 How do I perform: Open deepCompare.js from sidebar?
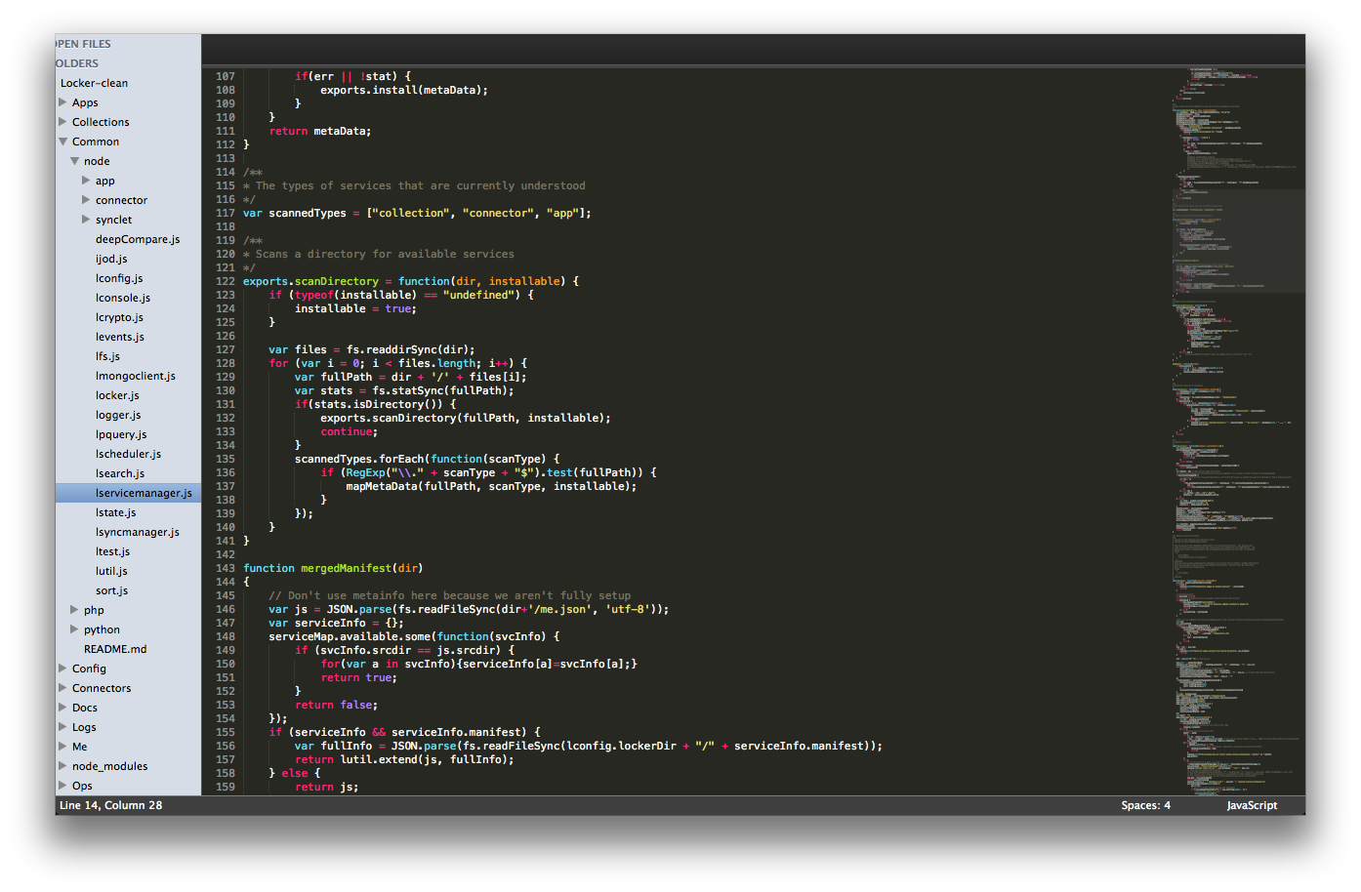click(138, 239)
